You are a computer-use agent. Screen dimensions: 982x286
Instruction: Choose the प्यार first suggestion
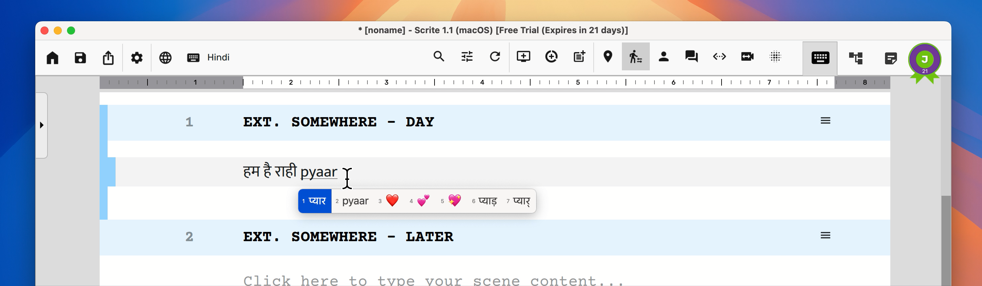[x=315, y=201]
